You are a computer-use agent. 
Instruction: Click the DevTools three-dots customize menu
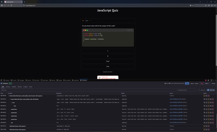[x=214, y=80]
